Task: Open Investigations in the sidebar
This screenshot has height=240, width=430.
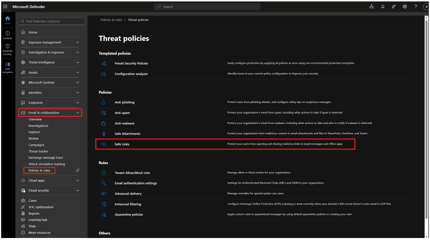Action: (x=38, y=126)
